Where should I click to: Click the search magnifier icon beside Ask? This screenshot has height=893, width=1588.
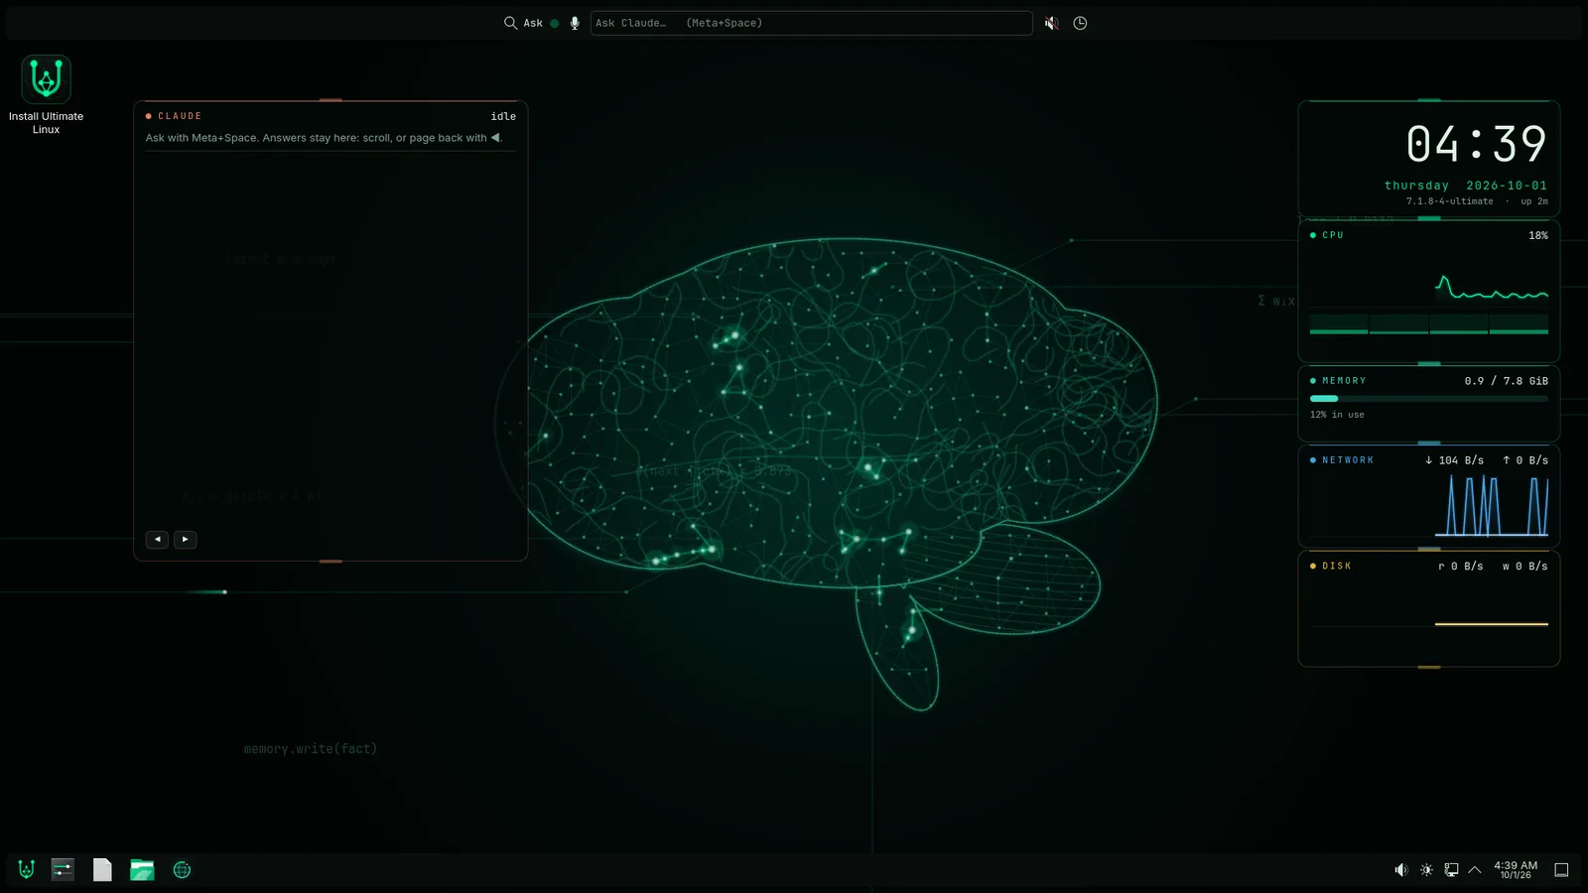tap(510, 23)
